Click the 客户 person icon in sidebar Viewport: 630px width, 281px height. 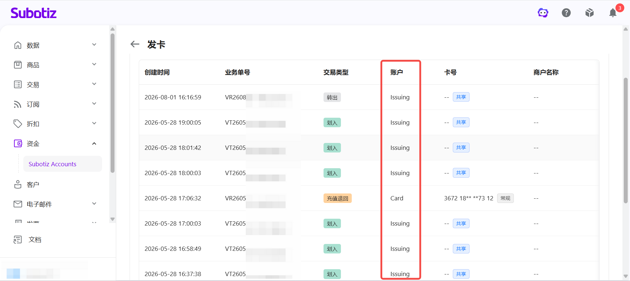18,184
